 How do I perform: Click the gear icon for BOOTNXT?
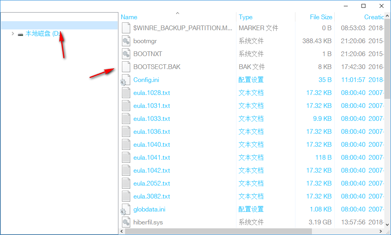pyautogui.click(x=125, y=53)
